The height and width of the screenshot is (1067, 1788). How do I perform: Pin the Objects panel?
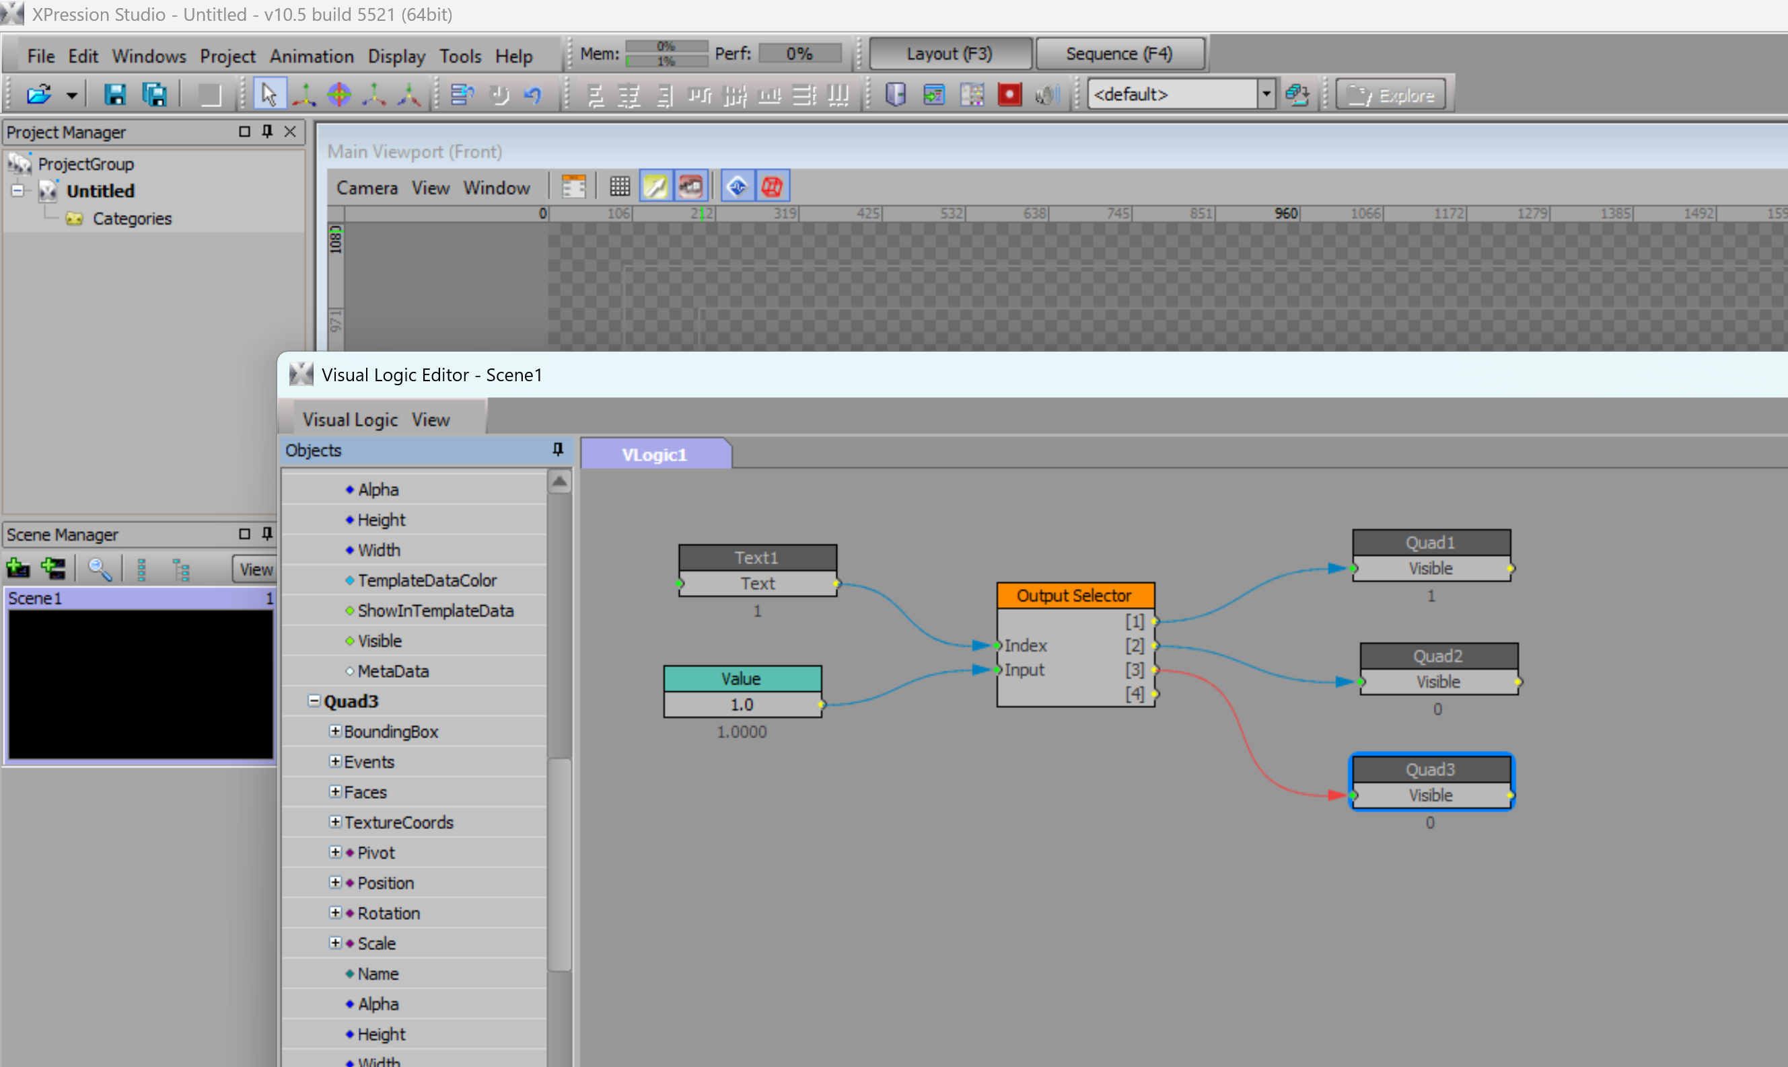(x=558, y=449)
